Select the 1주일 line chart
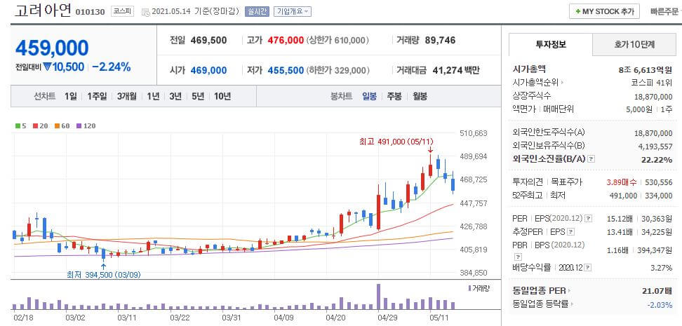682x326 pixels. 97,97
